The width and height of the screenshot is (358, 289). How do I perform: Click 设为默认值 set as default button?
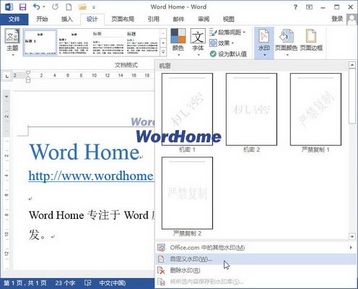[228, 53]
